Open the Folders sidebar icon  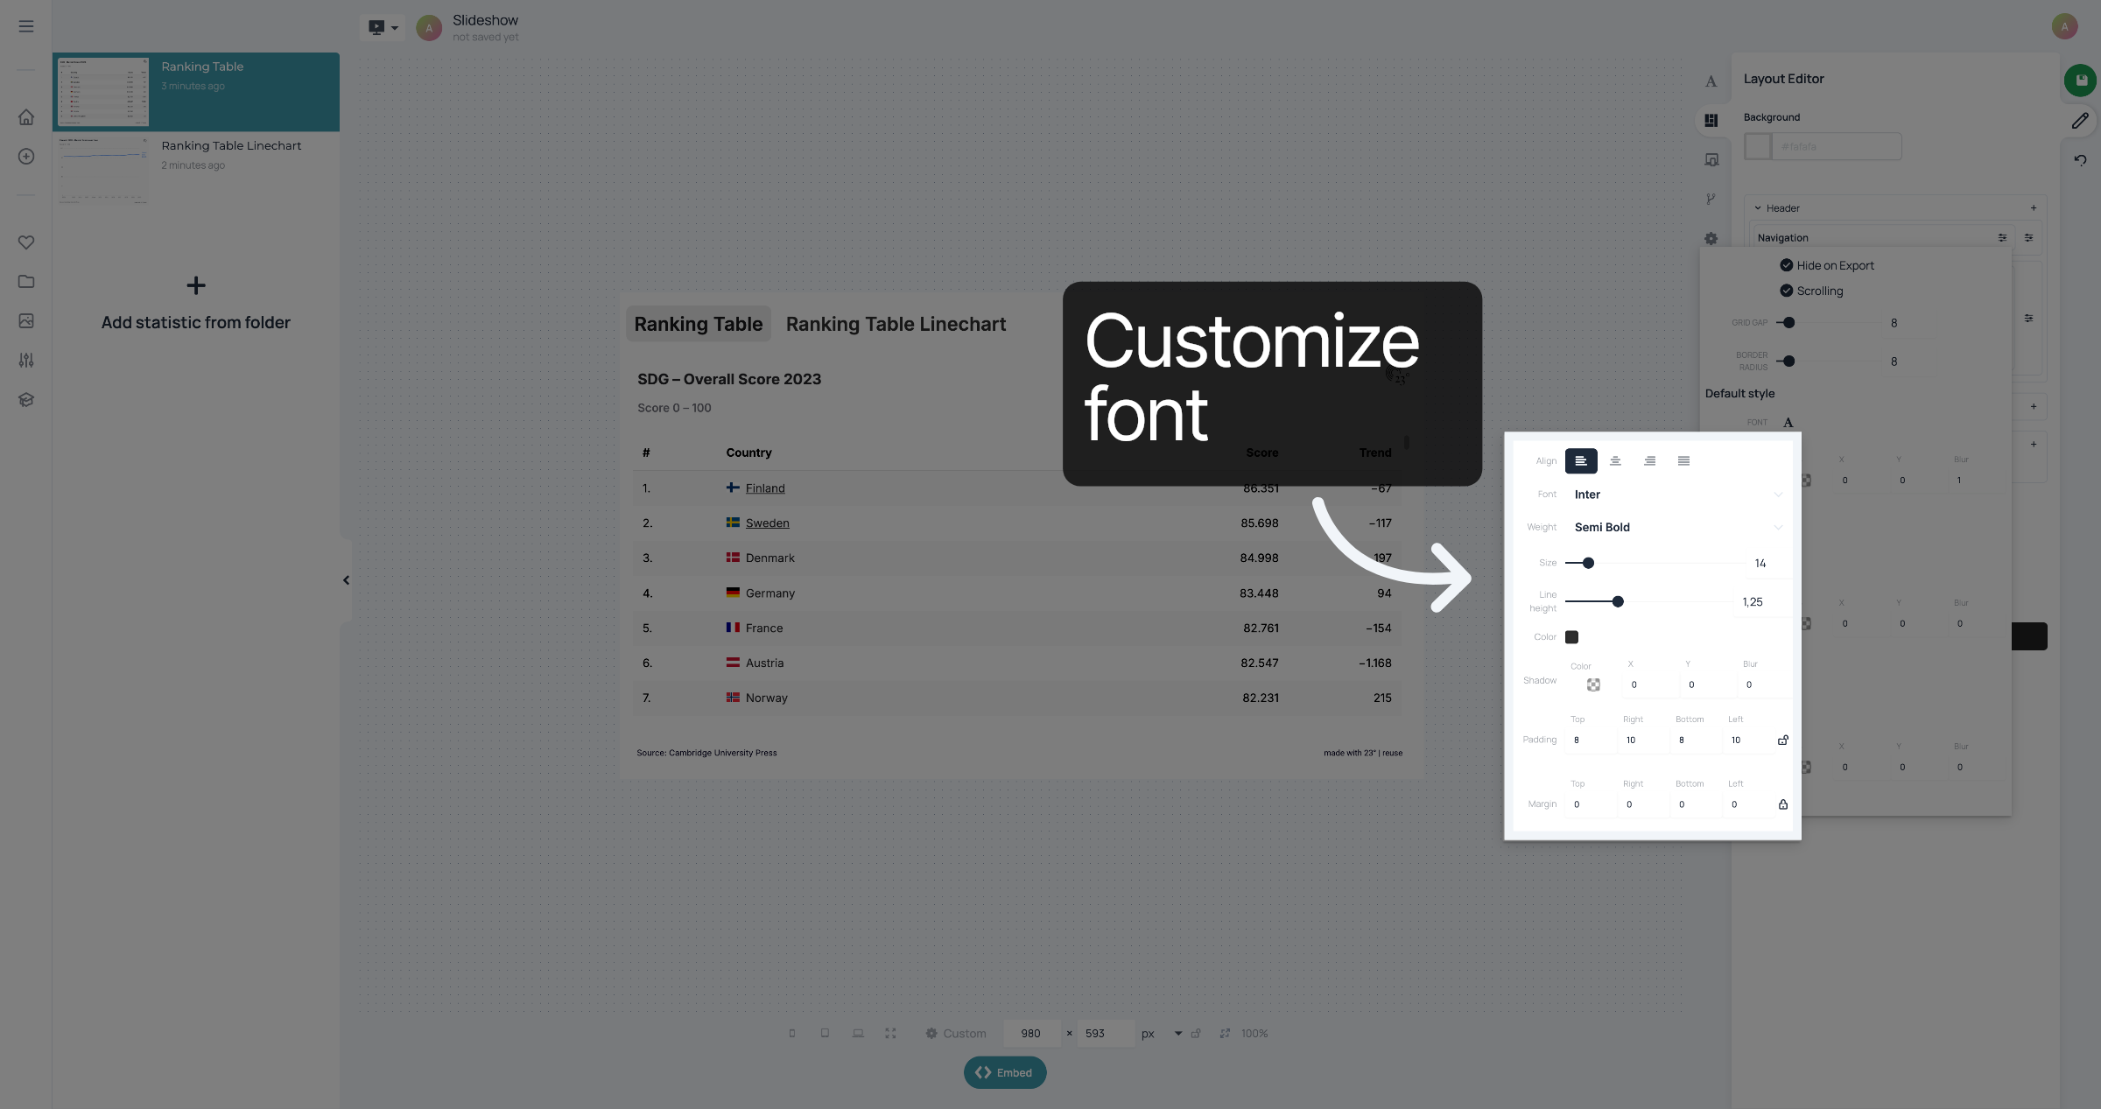tap(26, 282)
